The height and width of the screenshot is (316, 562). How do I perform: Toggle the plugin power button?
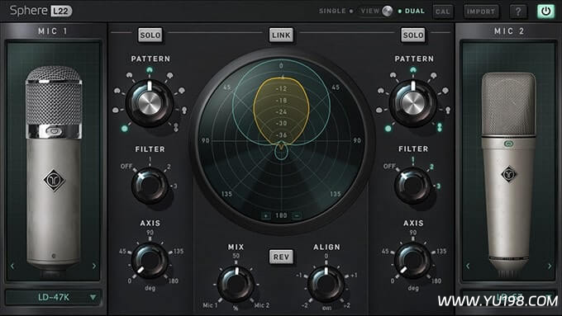(545, 12)
